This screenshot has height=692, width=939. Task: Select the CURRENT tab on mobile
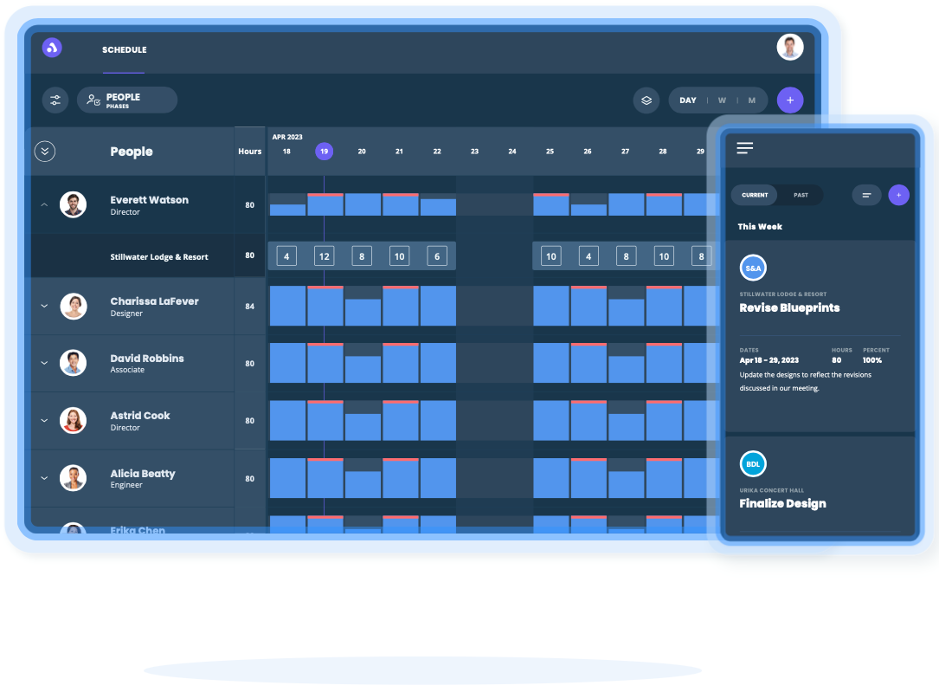coord(754,195)
